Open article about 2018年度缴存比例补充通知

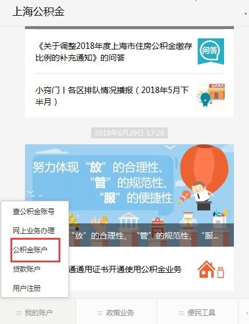pyautogui.click(x=114, y=52)
